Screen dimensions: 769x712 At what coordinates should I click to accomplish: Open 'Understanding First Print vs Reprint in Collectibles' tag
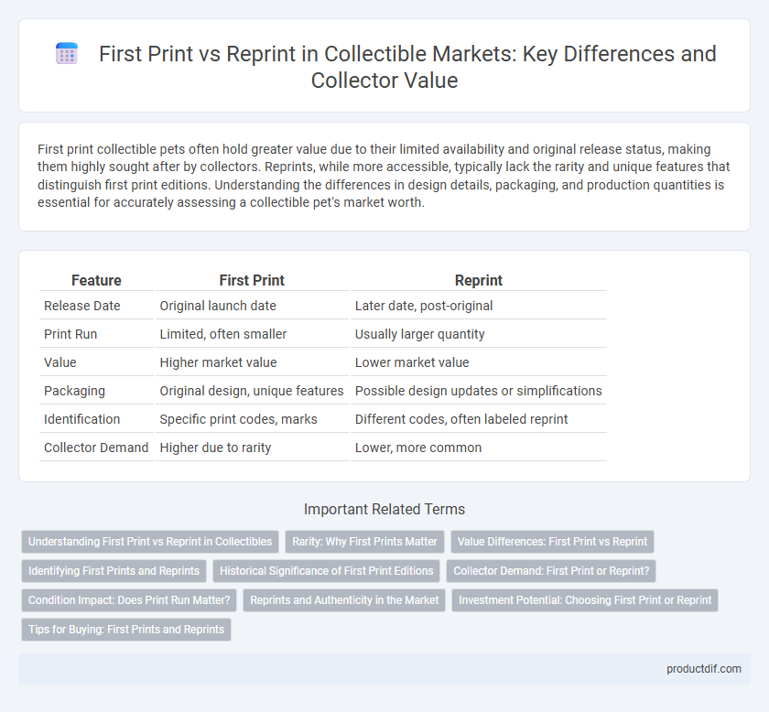click(x=150, y=542)
